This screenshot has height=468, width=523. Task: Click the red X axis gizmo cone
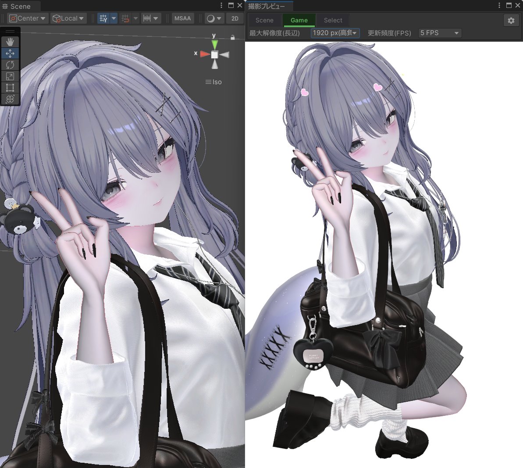click(204, 54)
